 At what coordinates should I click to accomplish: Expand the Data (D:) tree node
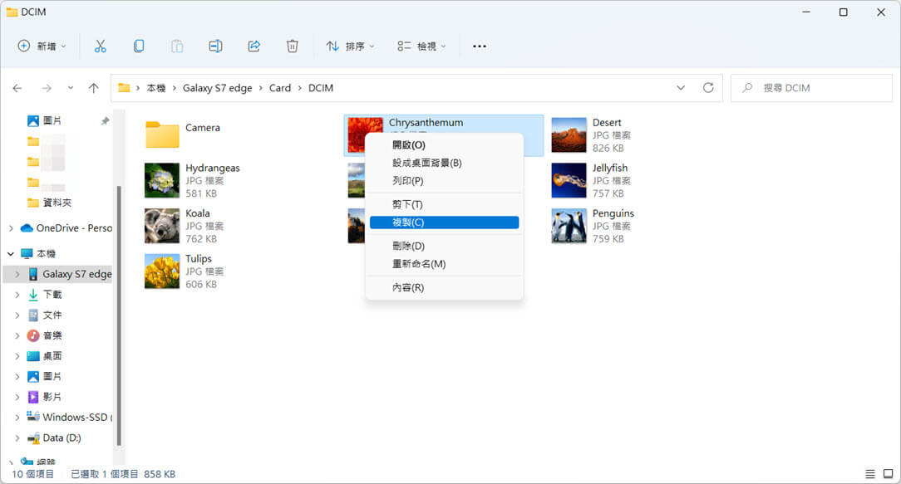17,438
